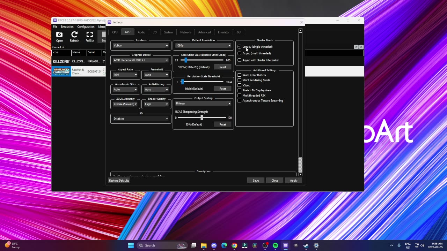Enable Strict Rendering Mode checkbox
Screen dimensions: 447x251
[x=254, y=80]
